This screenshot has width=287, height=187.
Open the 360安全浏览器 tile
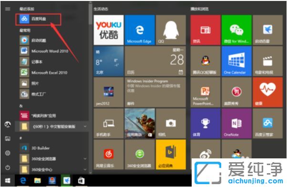pos(140,155)
